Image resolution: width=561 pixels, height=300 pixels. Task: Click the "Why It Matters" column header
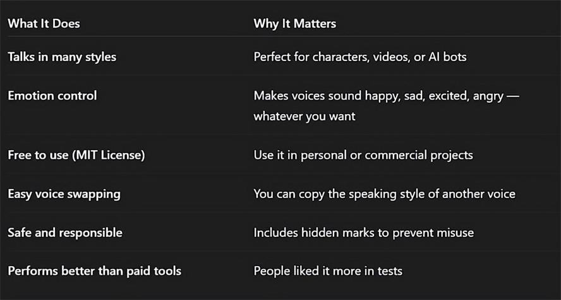(294, 24)
